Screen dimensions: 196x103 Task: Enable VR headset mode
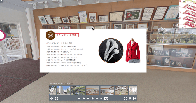pyautogui.click(x=106, y=99)
